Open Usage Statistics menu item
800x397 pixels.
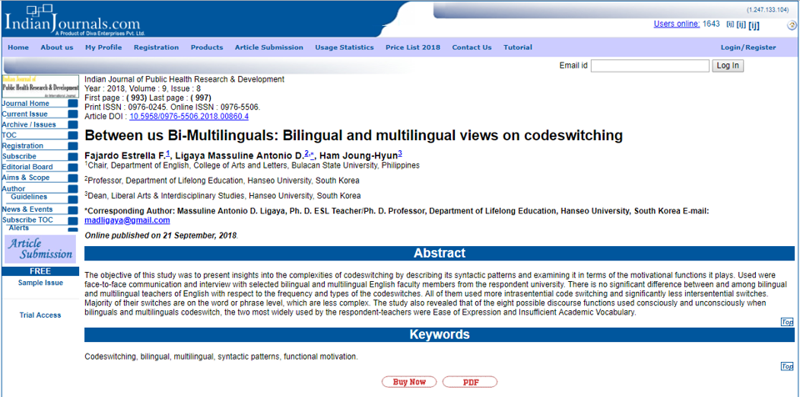[x=344, y=48]
